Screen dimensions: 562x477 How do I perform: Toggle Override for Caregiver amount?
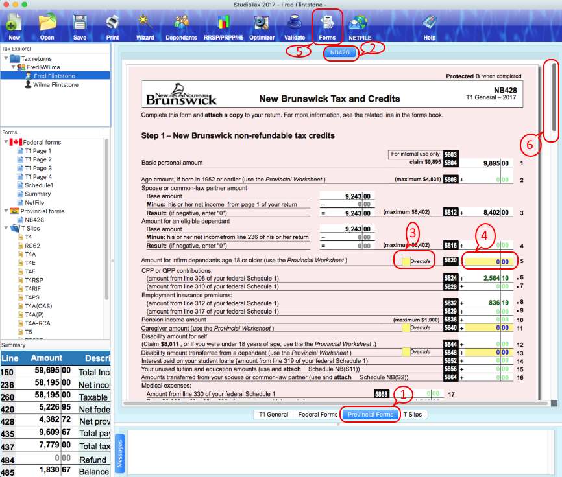pyautogui.click(x=406, y=327)
